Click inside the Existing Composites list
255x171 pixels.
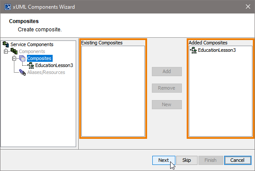(113, 91)
